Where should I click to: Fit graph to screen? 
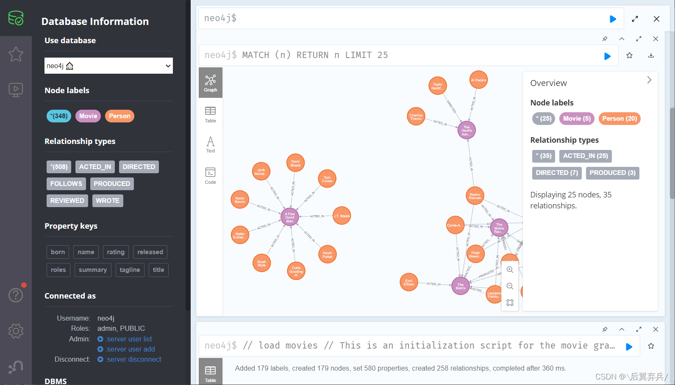pos(510,302)
